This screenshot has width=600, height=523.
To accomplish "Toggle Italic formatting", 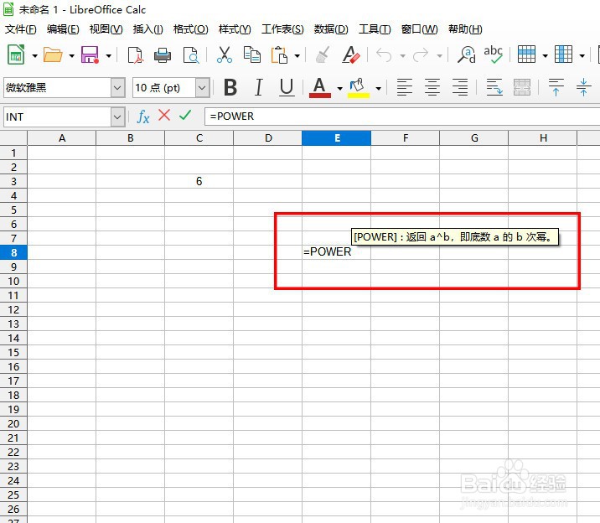I will coord(259,87).
